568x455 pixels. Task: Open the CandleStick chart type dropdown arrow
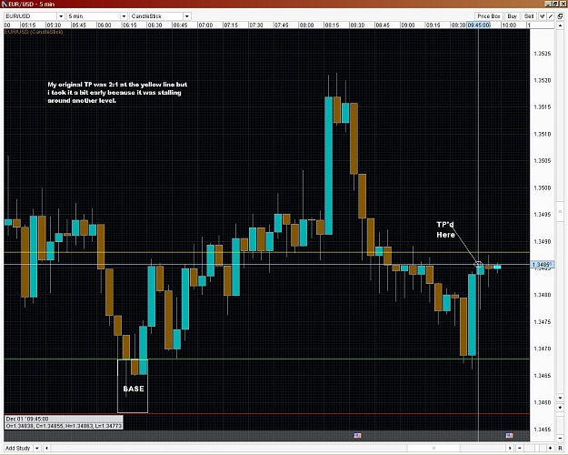pos(186,16)
